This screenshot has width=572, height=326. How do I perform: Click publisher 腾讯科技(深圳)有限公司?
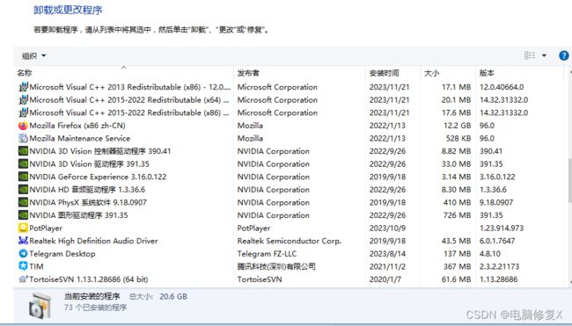(x=276, y=266)
